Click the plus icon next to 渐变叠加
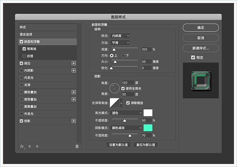The image size is (237, 167). (74, 99)
